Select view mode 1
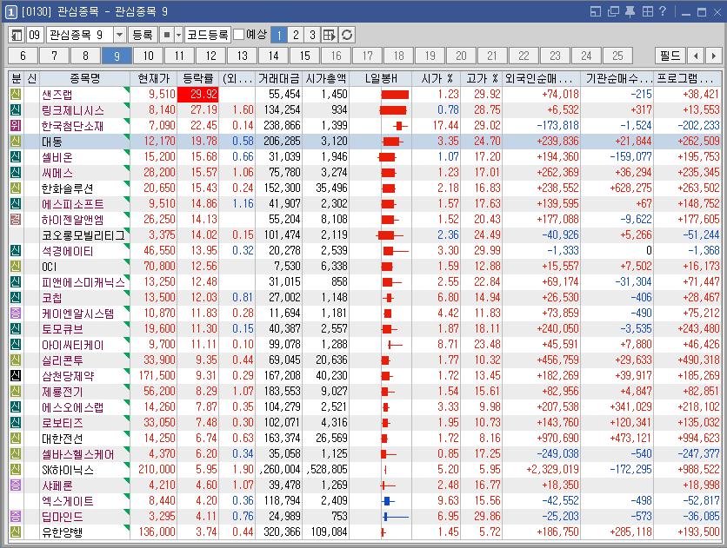 click(278, 36)
